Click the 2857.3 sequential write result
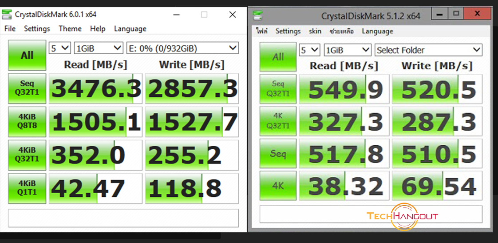498x243 pixels. click(x=192, y=88)
